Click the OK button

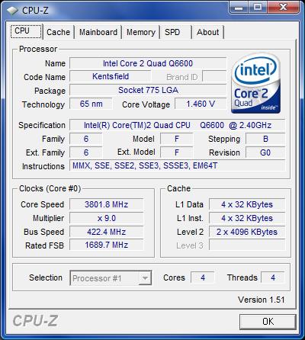pos(268,322)
